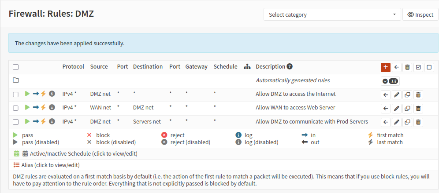Edit the 'Allow WAN to access Web Server' rule

coord(397,108)
